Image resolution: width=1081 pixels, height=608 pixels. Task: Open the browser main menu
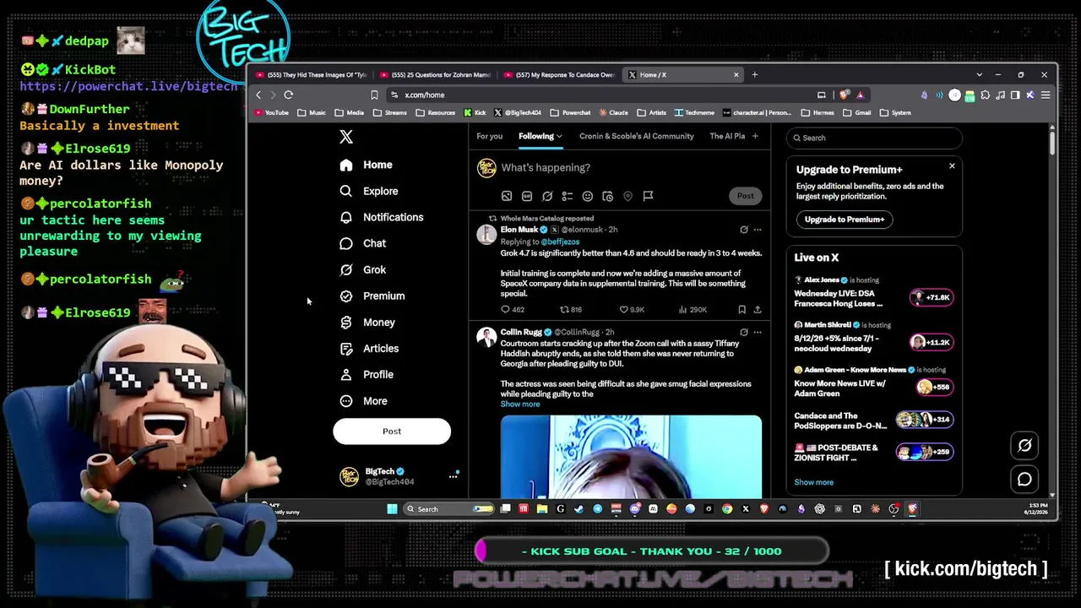coord(1046,95)
